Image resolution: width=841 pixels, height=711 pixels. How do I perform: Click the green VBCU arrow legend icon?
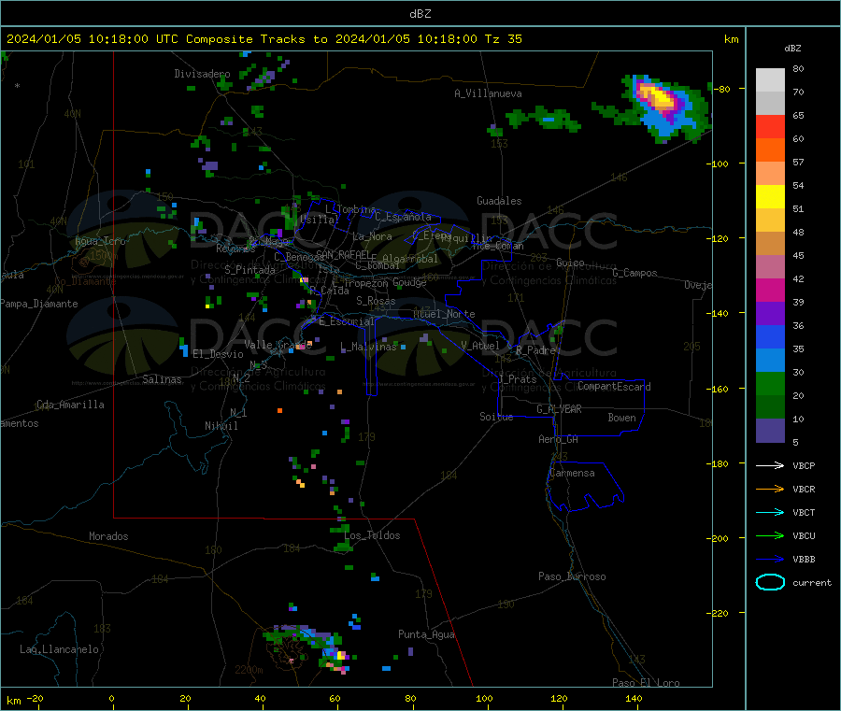pos(770,535)
